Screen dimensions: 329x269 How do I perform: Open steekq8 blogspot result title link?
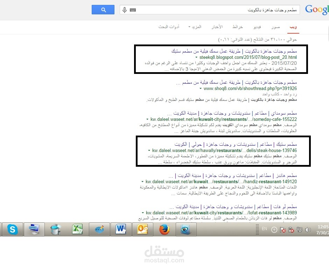pyautogui.click(x=234, y=51)
